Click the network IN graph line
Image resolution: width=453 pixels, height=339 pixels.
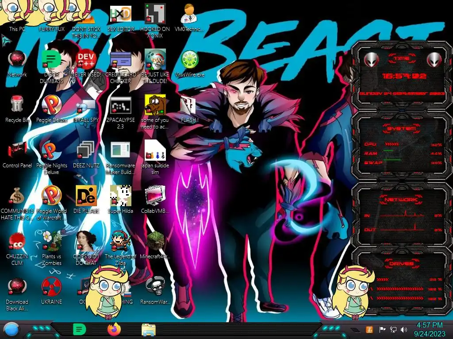click(402, 214)
